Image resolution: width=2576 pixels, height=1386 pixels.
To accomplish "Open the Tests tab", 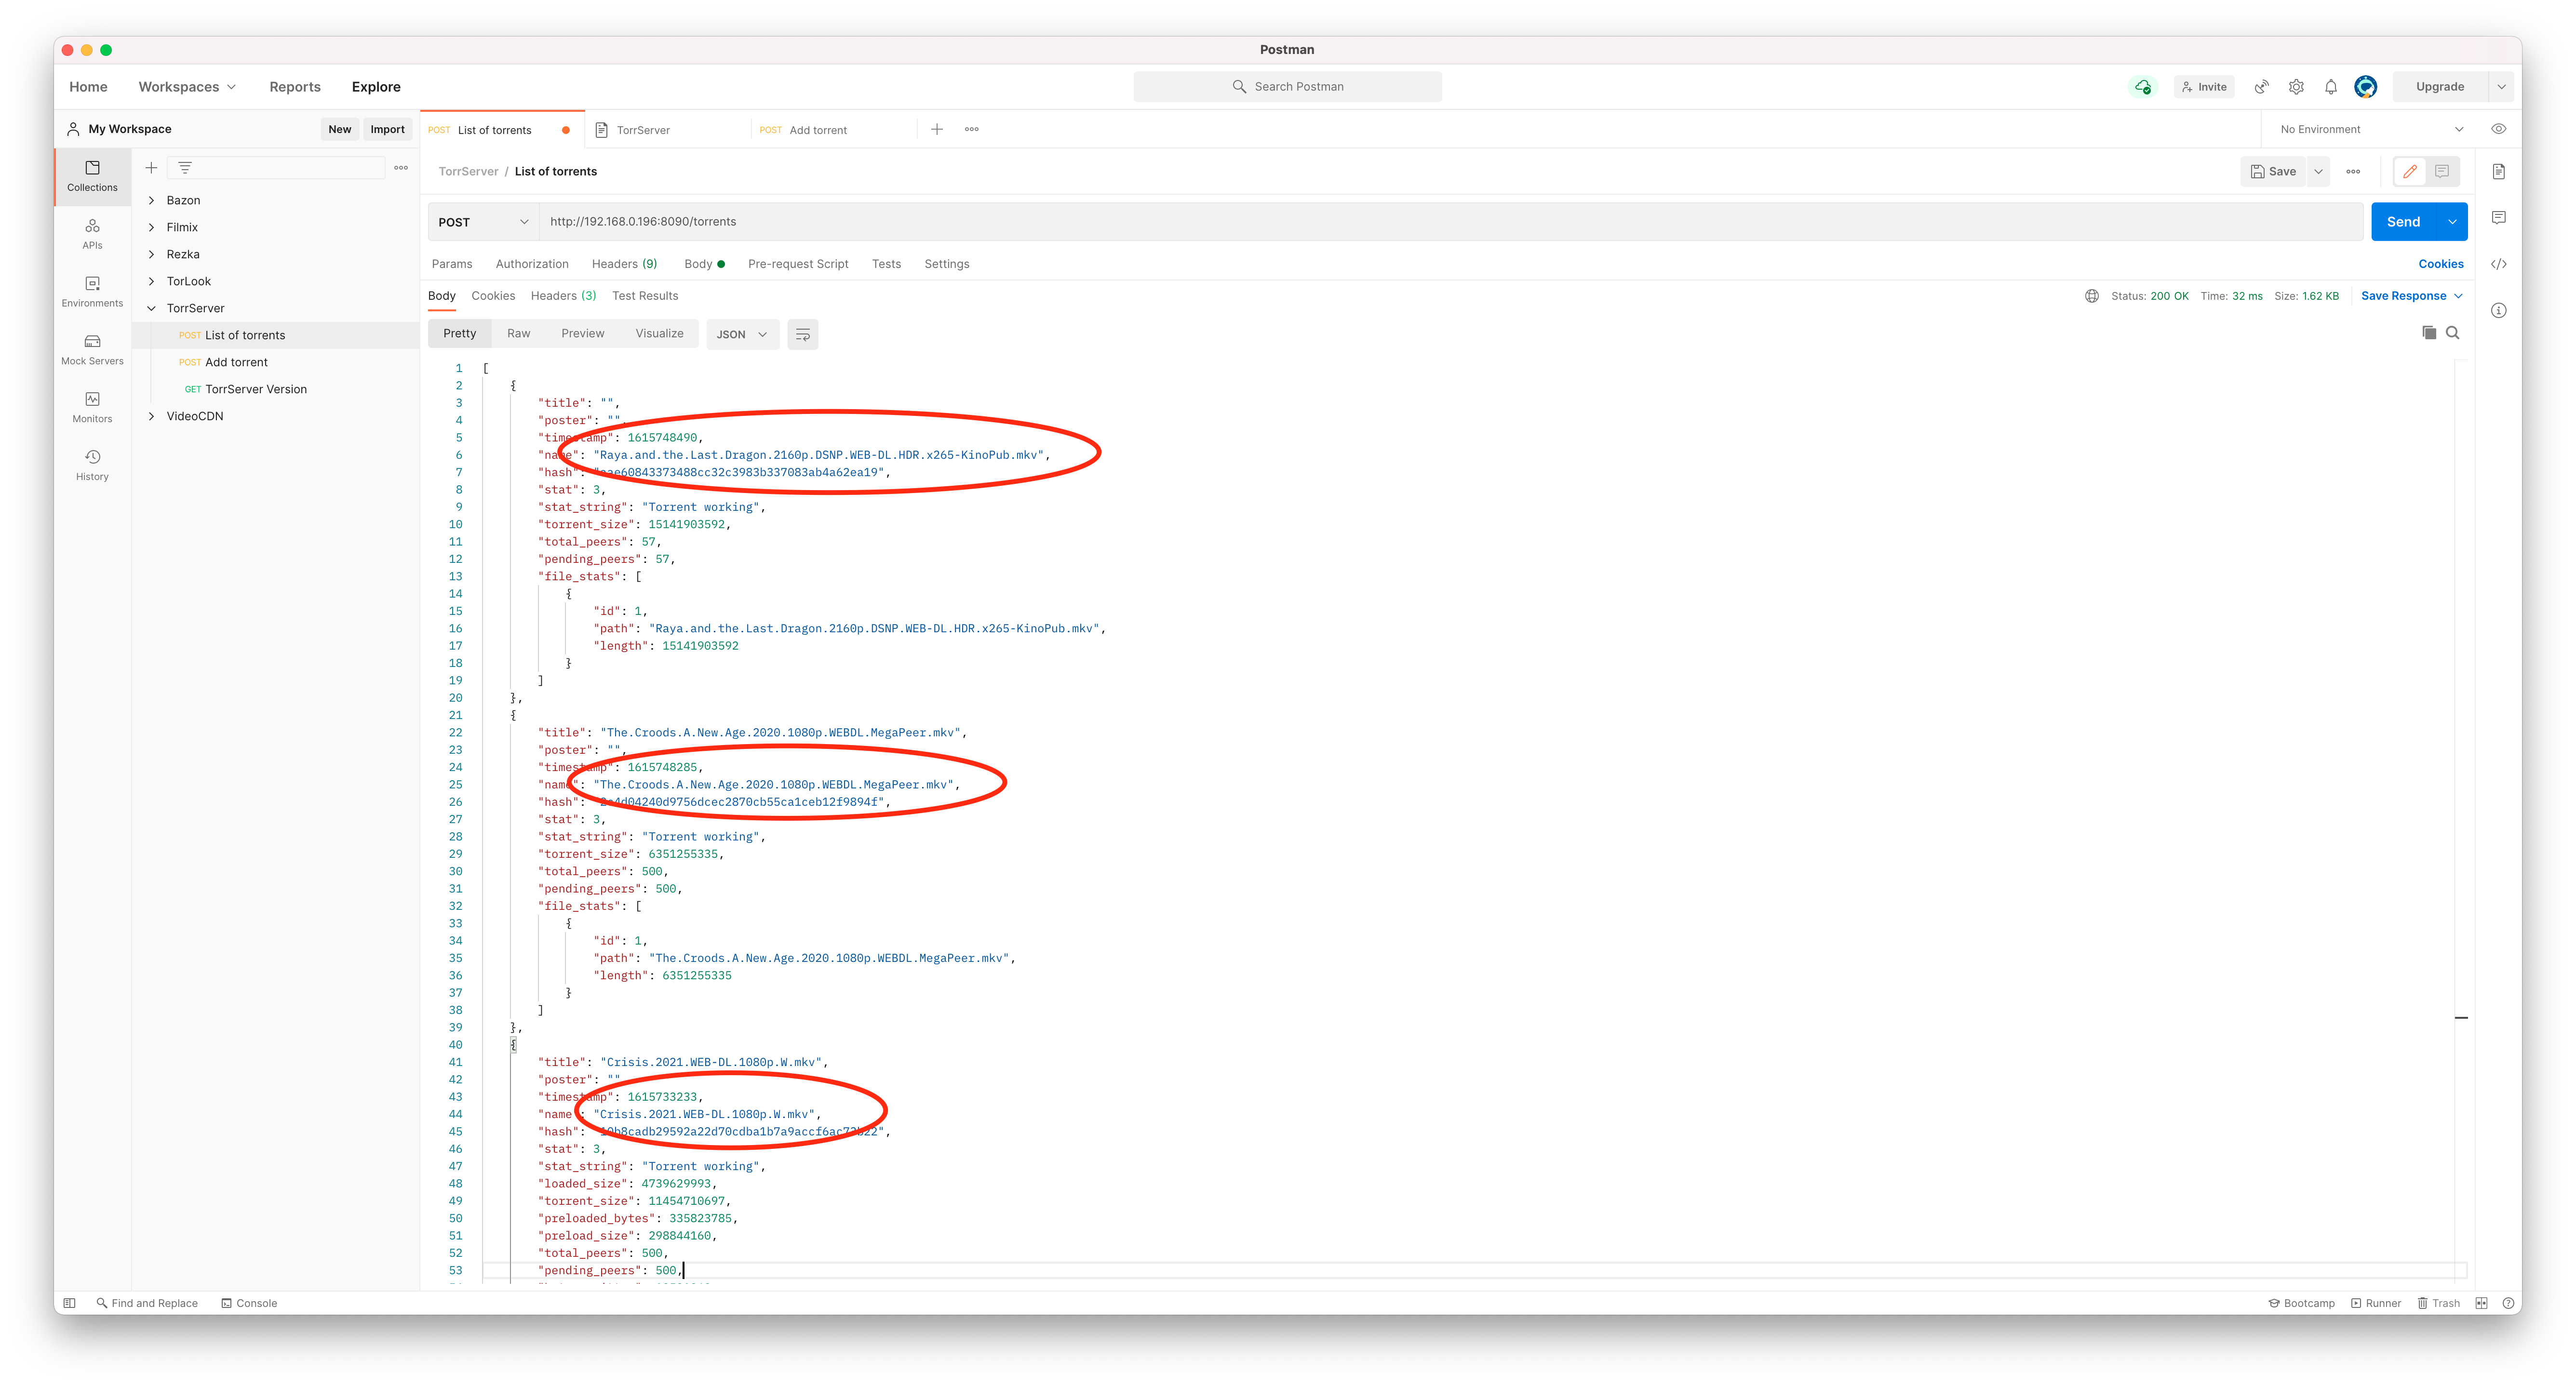I will coord(886,264).
